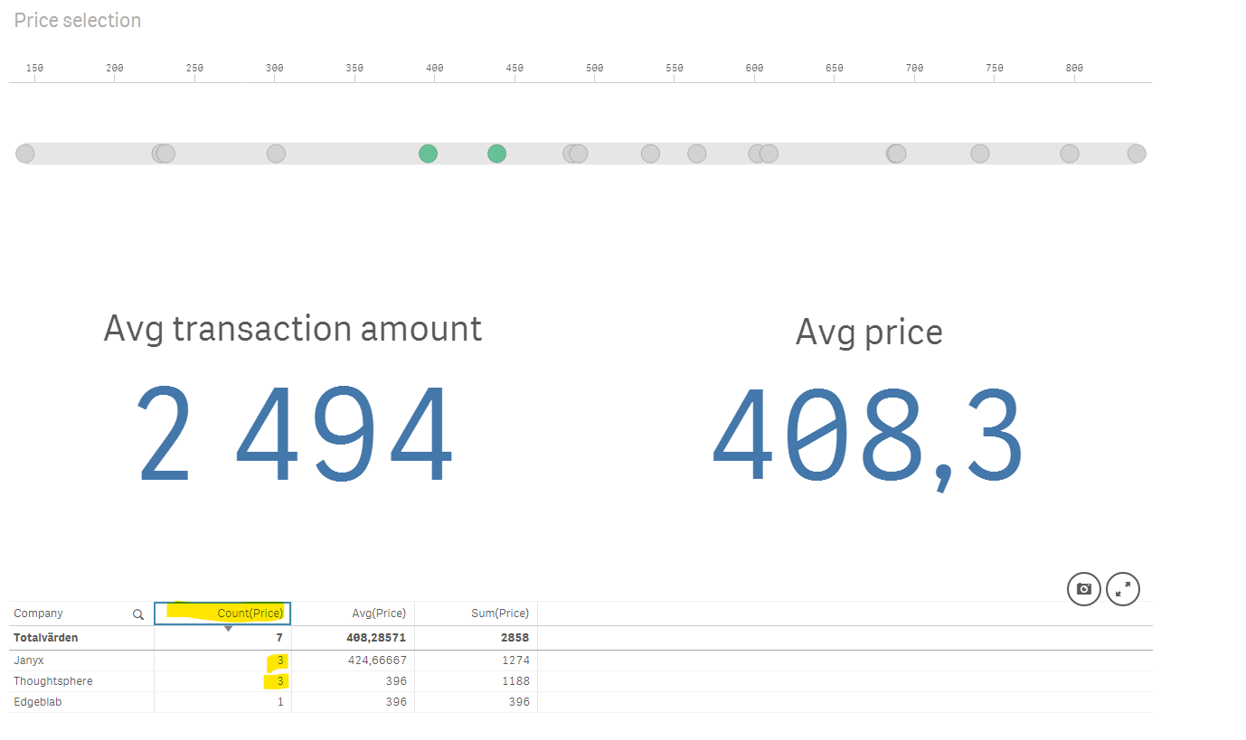Select the price point just before 800
The width and height of the screenshot is (1246, 740).
click(1070, 154)
